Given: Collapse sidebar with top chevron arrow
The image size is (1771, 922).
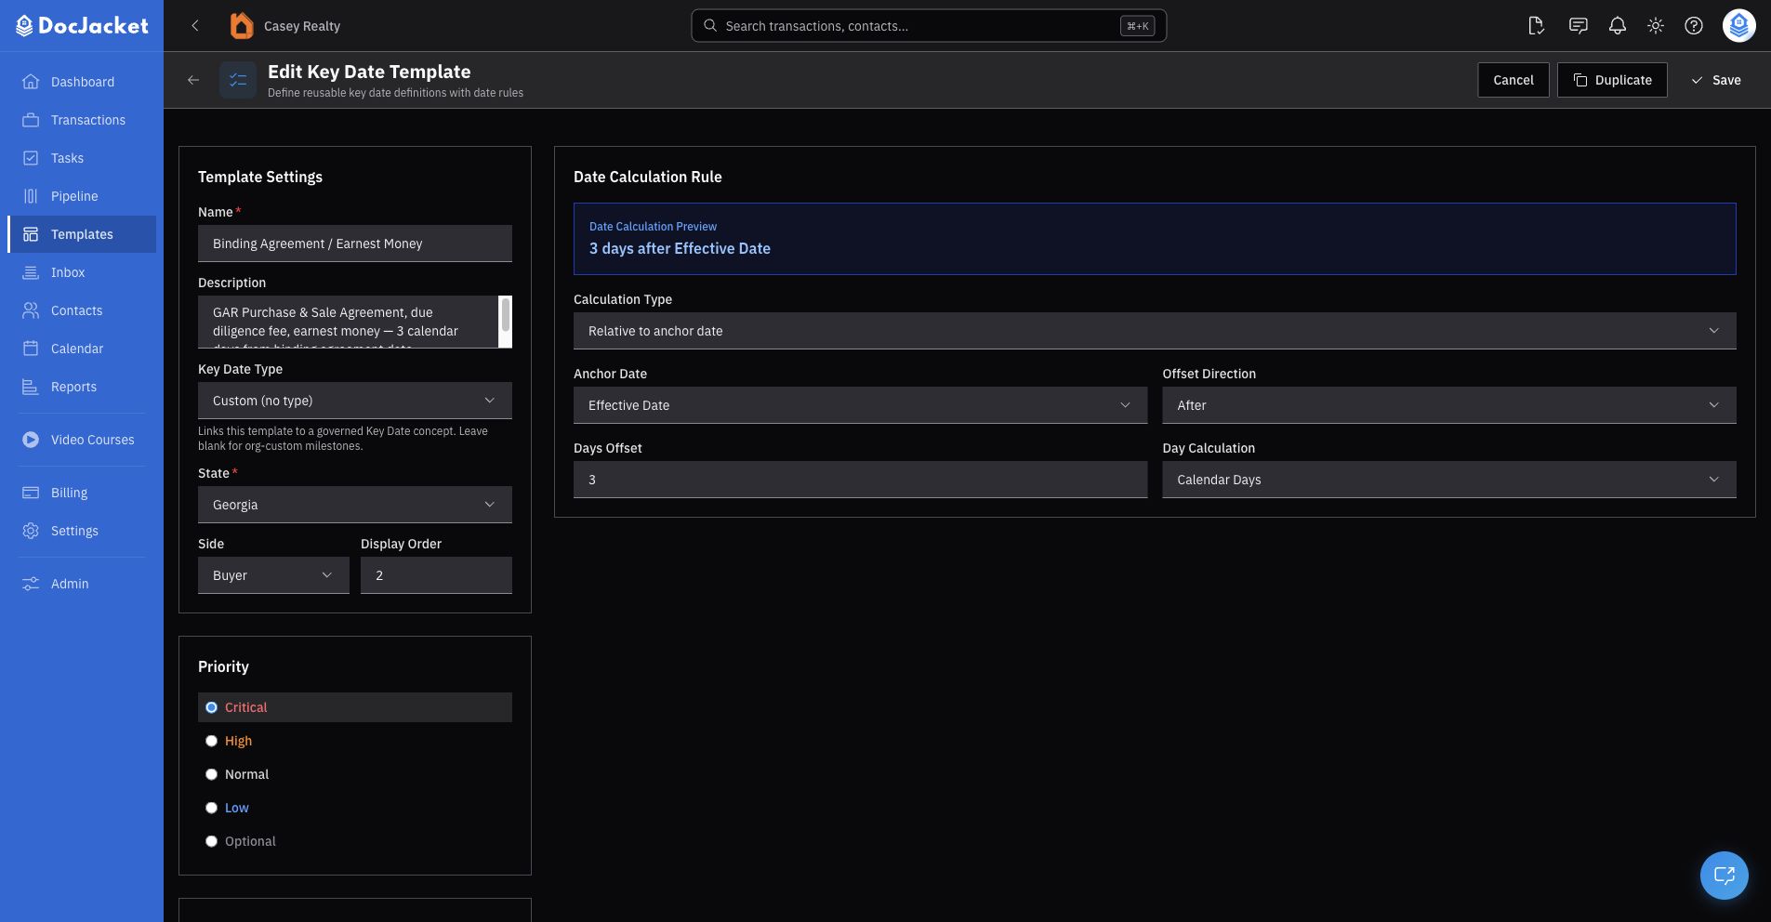Looking at the screenshot, I should click(195, 26).
